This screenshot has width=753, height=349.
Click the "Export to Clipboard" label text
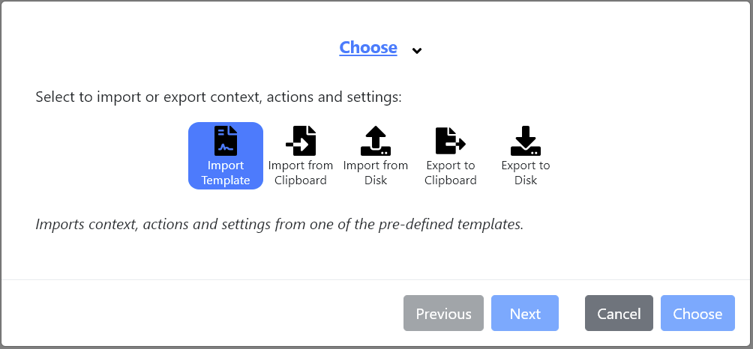pyautogui.click(x=451, y=173)
